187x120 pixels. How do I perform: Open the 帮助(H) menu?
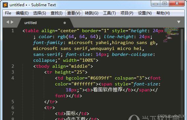[x=163, y=13]
